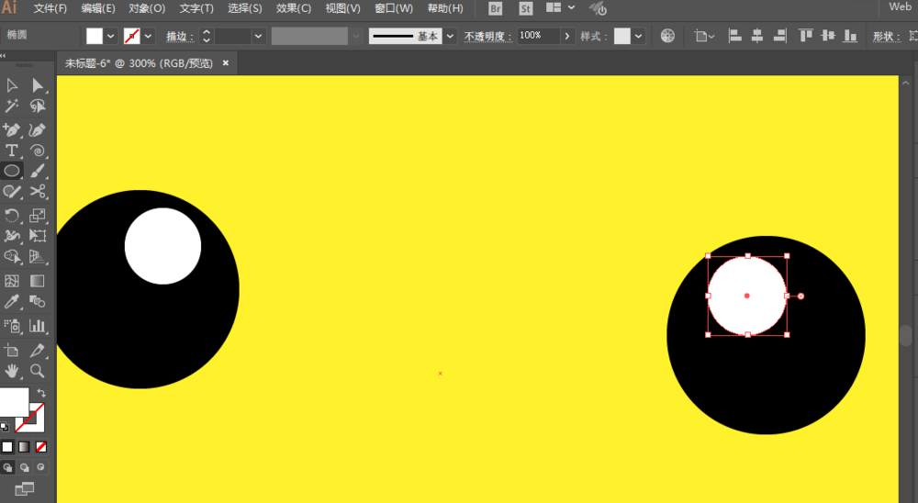Image resolution: width=918 pixels, height=503 pixels.
Task: Select the Rotate tool
Action: click(12, 216)
